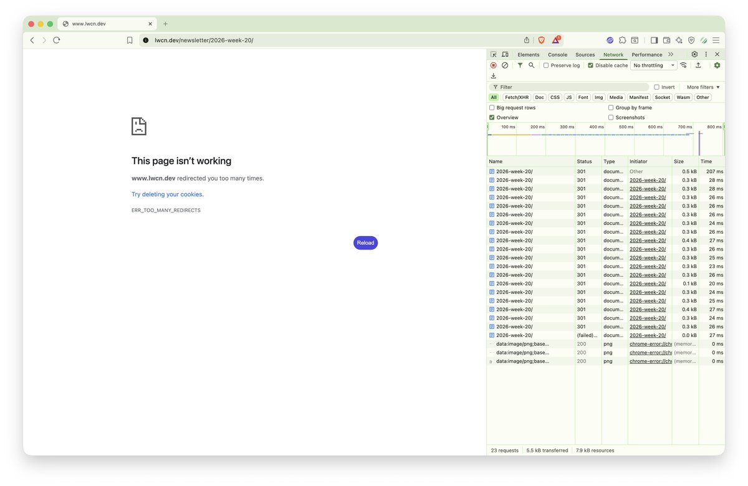748x486 pixels.
Task: Sort by the Status column header
Action: (x=588, y=161)
